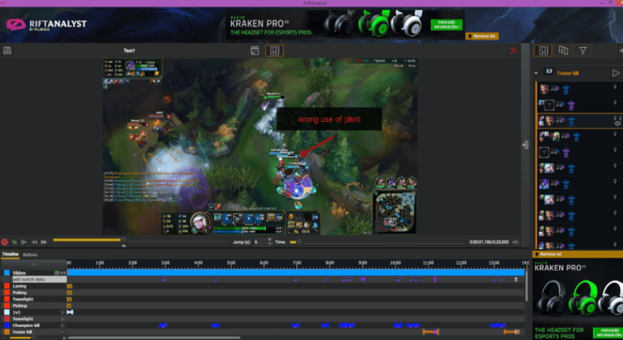Click Remove Ad above the side Kraken ad
Screen dimensions: 623x340
tap(550, 254)
